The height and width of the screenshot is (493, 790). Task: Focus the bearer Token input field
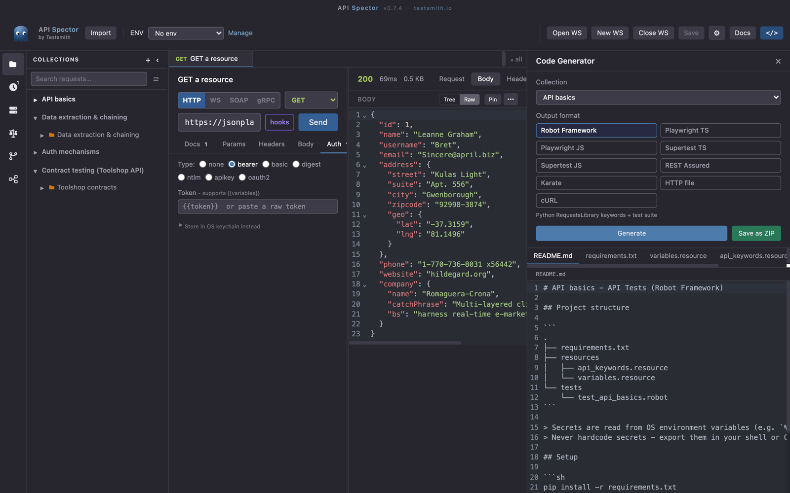(258, 207)
